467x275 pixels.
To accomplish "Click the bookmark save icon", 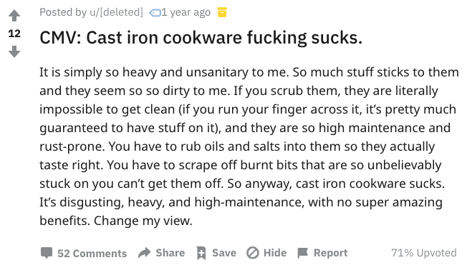I will coord(201,253).
